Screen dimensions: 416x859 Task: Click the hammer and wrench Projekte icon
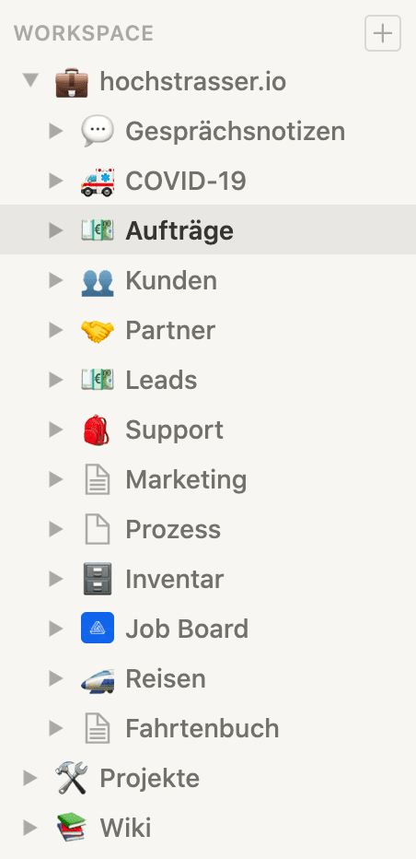(x=72, y=779)
